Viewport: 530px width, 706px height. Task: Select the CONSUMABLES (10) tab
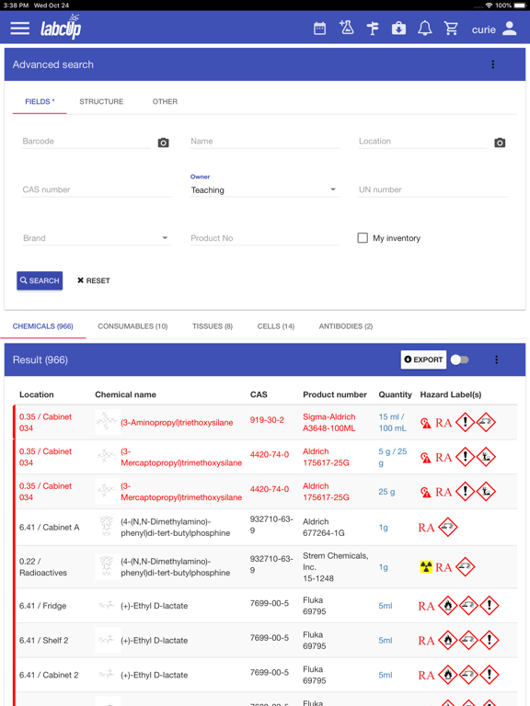click(x=132, y=326)
